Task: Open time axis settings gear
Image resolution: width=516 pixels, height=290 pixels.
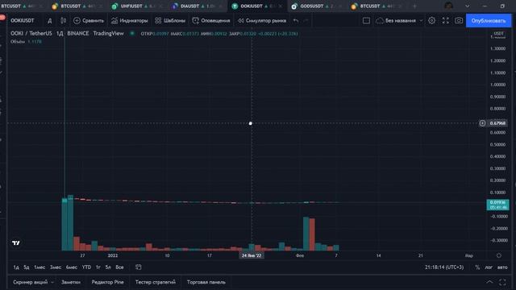Action: click(499, 255)
